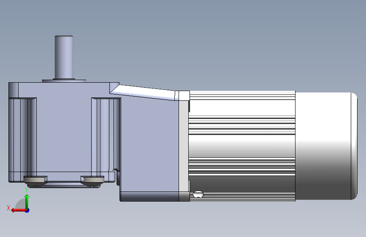Select the finned motor body
This screenshot has height=237, width=366.
pyautogui.click(x=242, y=146)
